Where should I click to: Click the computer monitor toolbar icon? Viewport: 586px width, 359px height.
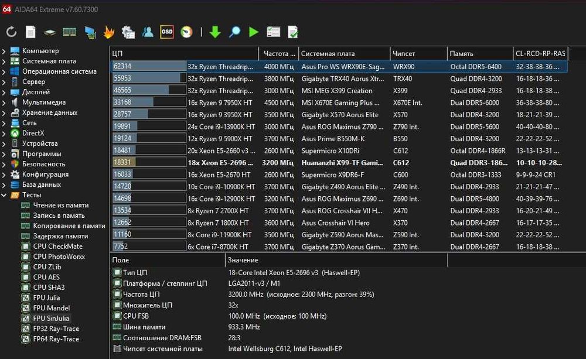click(90, 32)
